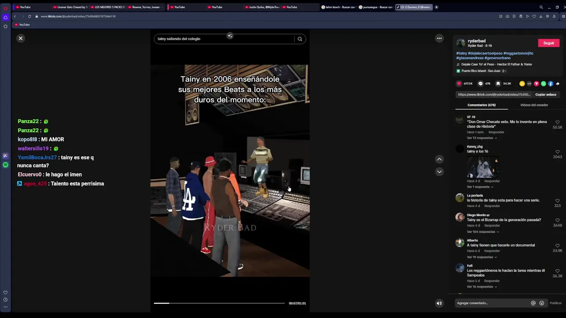Go back in browser history
Image resolution: width=566 pixels, height=318 pixels.
pyautogui.click(x=15, y=16)
